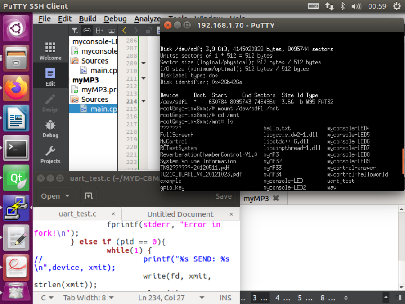Open the recent files dropdown next to Open
This screenshot has width=405, height=304.
pyautogui.click(x=67, y=196)
